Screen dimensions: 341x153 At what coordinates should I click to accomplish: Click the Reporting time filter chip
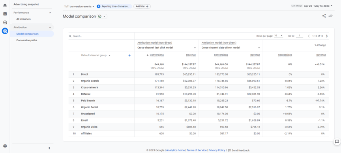point(114,7)
